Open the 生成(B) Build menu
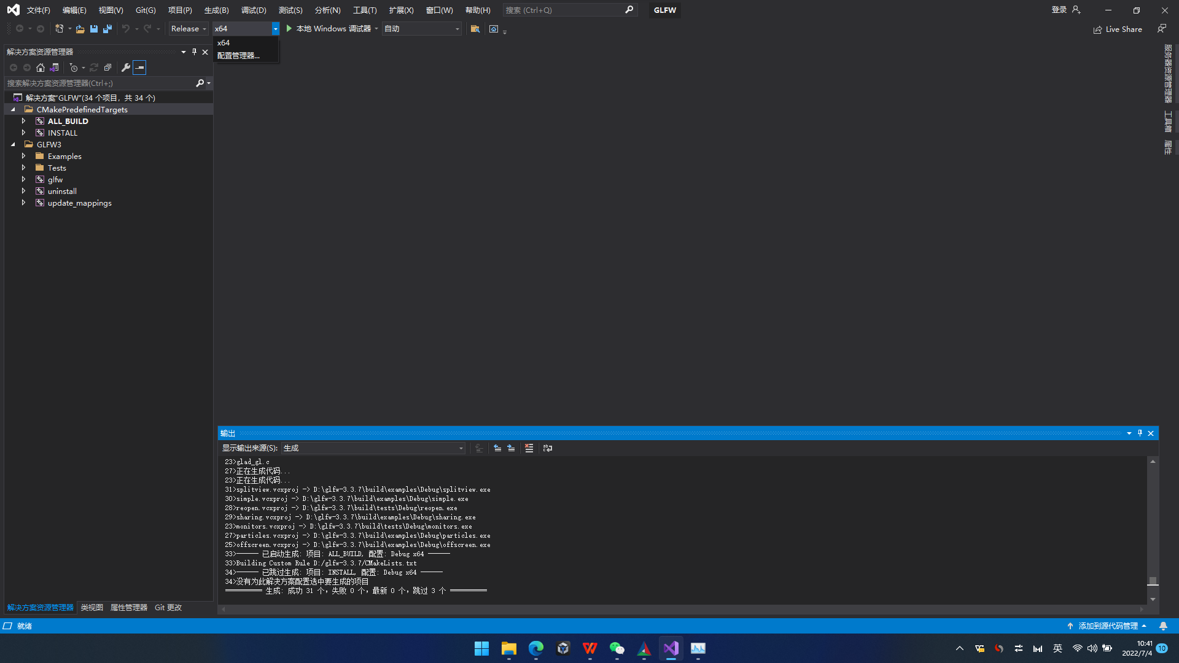This screenshot has width=1179, height=663. pyautogui.click(x=216, y=10)
